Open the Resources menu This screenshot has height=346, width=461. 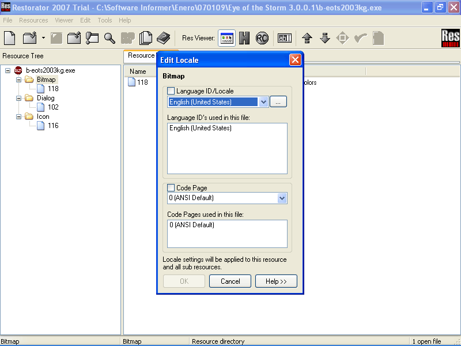point(33,20)
